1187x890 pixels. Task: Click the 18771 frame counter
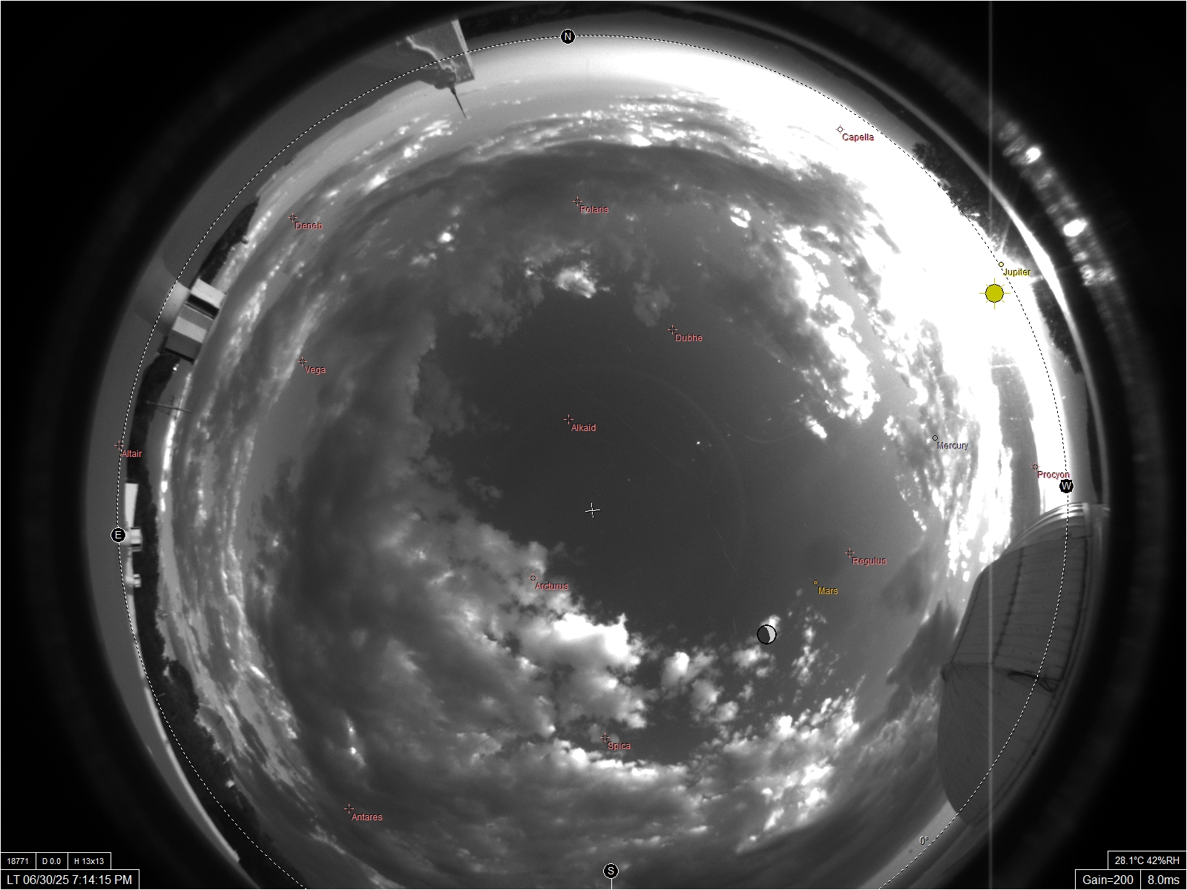[18, 861]
